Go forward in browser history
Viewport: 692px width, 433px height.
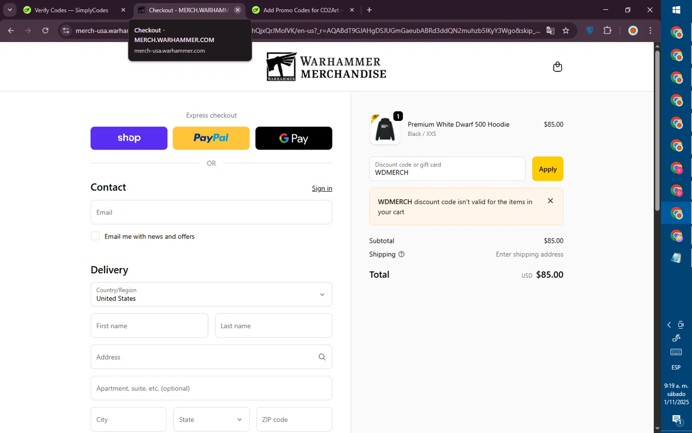pyautogui.click(x=28, y=30)
